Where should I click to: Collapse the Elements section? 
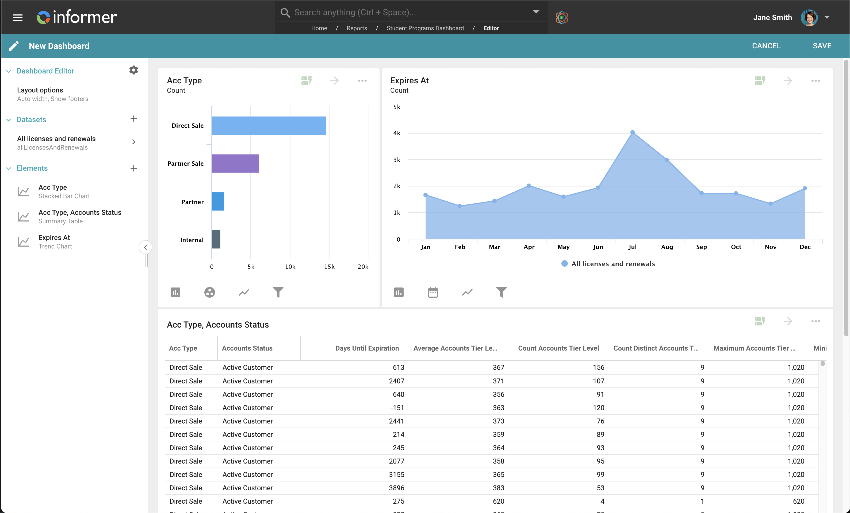[x=9, y=169]
